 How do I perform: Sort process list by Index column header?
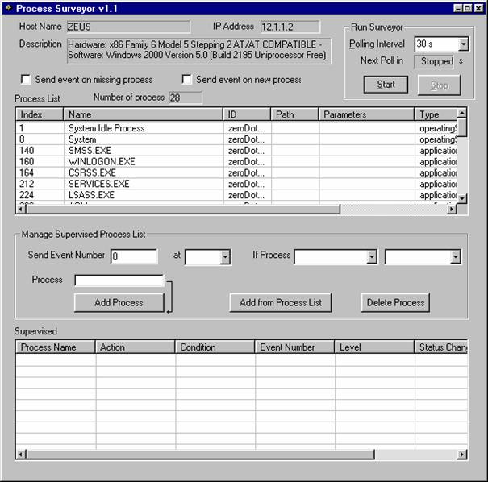click(40, 114)
